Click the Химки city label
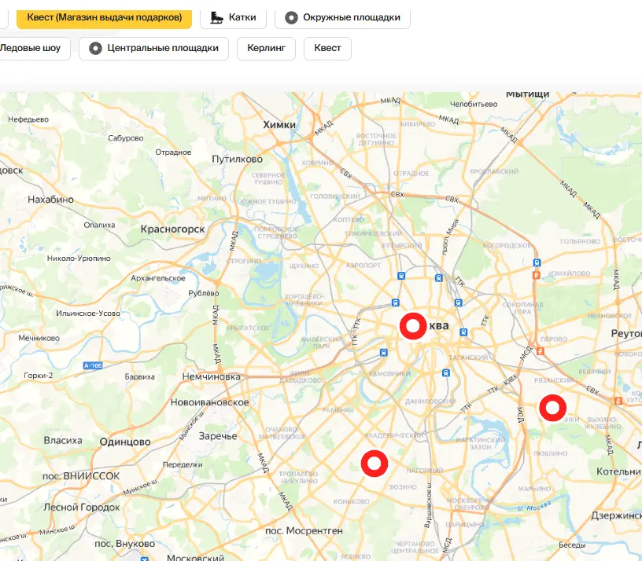The height and width of the screenshot is (561, 642). (279, 125)
